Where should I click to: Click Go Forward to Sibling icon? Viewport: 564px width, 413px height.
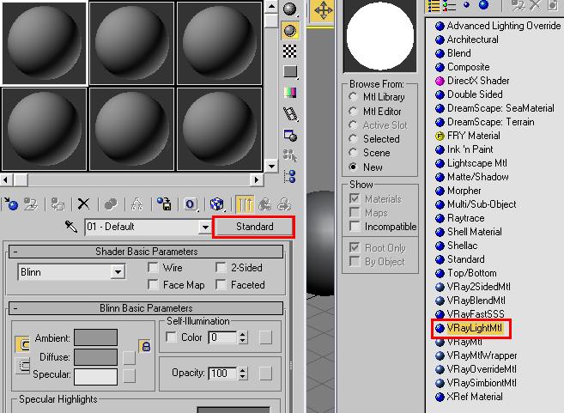coord(284,204)
